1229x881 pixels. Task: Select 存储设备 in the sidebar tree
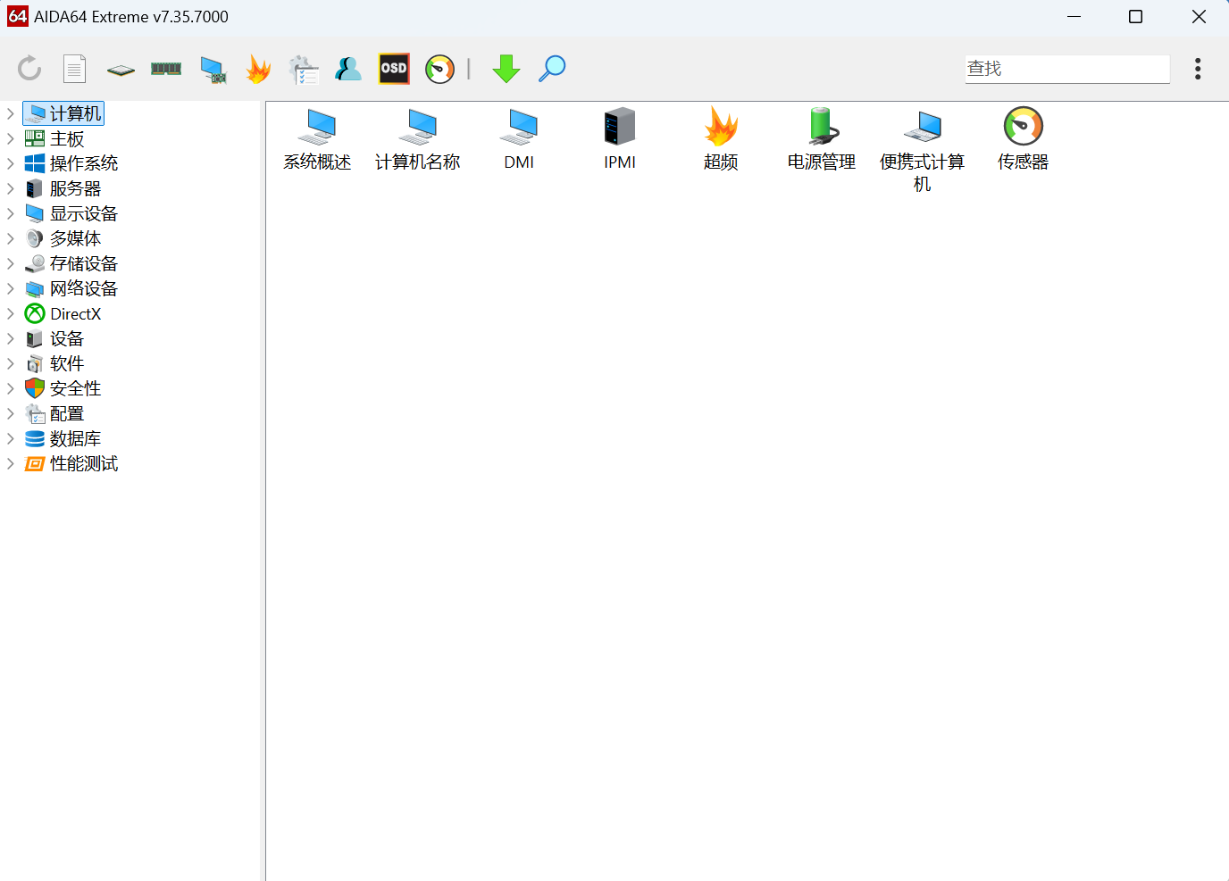point(71,263)
